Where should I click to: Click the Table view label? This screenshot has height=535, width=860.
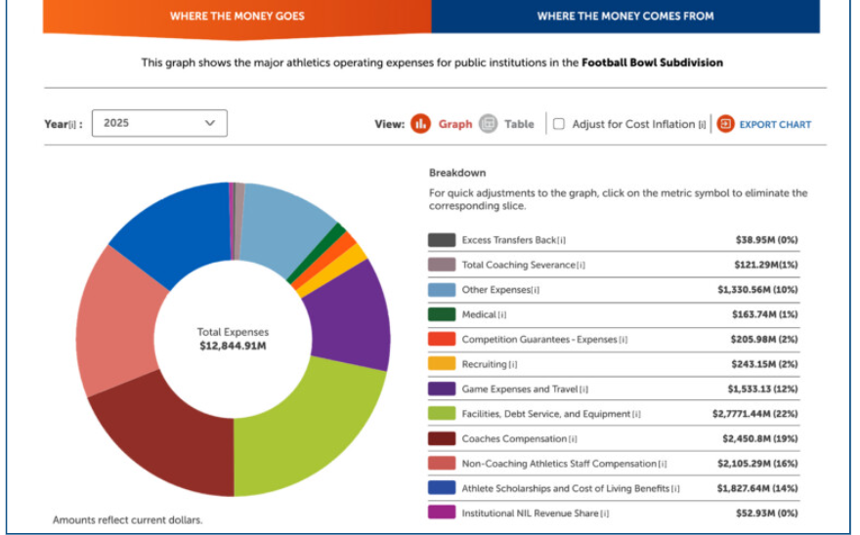519,124
